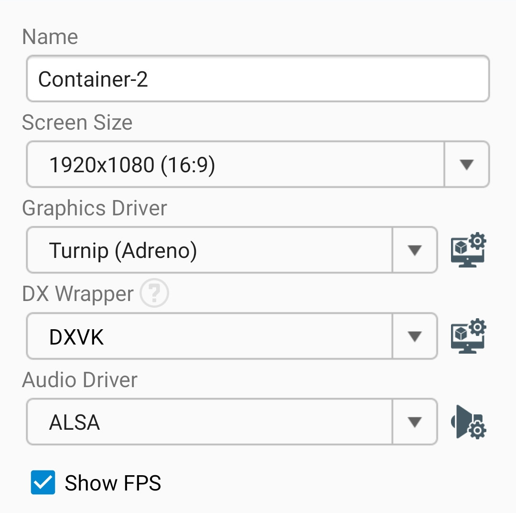This screenshot has height=513, width=516.
Task: Open Audio Driver settings speaker icon
Action: tap(468, 422)
